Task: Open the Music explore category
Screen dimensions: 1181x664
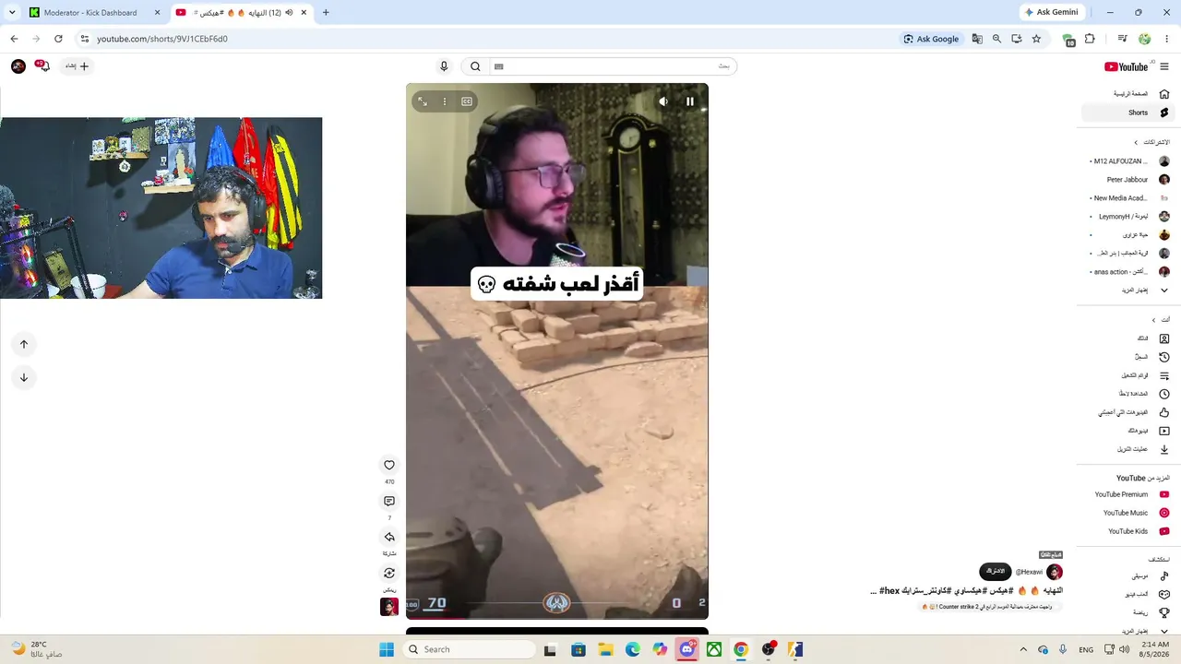Action: (1128, 575)
